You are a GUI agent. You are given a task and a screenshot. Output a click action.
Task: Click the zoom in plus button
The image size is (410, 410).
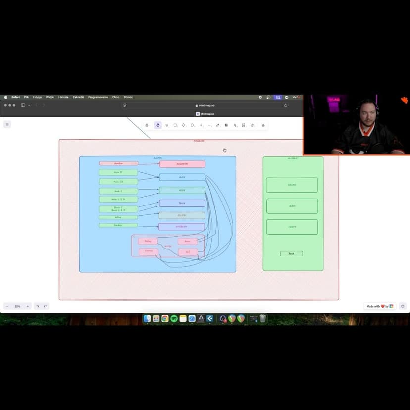(28, 306)
